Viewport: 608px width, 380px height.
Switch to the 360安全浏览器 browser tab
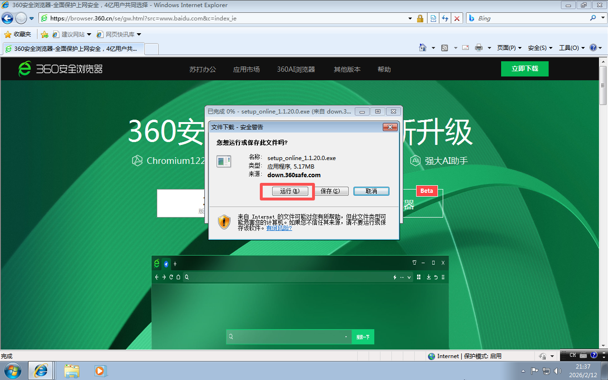(71, 48)
